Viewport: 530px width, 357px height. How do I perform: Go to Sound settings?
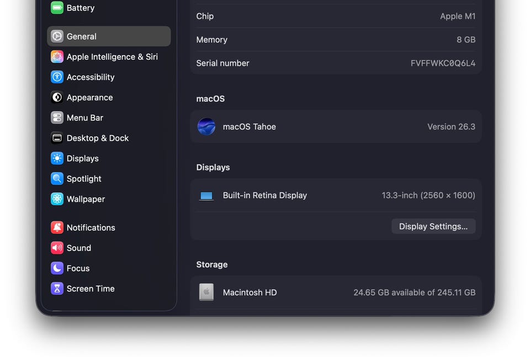pyautogui.click(x=78, y=248)
